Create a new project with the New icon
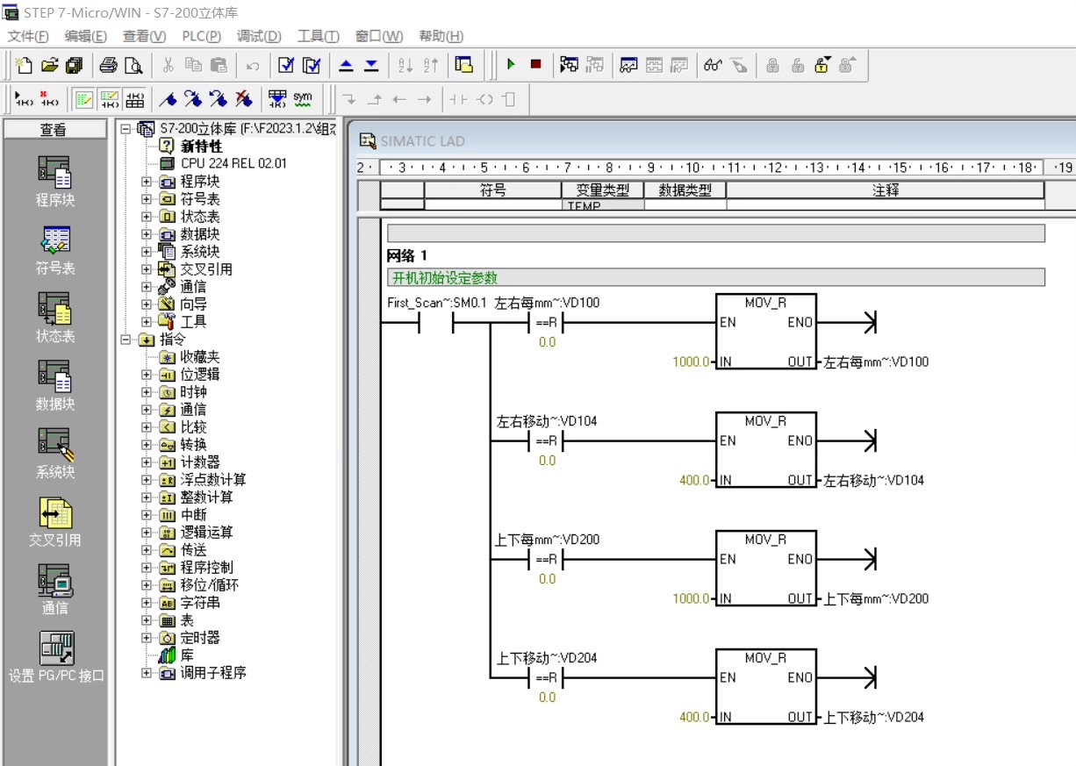Viewport: 1076px width, 766px height. [25, 65]
